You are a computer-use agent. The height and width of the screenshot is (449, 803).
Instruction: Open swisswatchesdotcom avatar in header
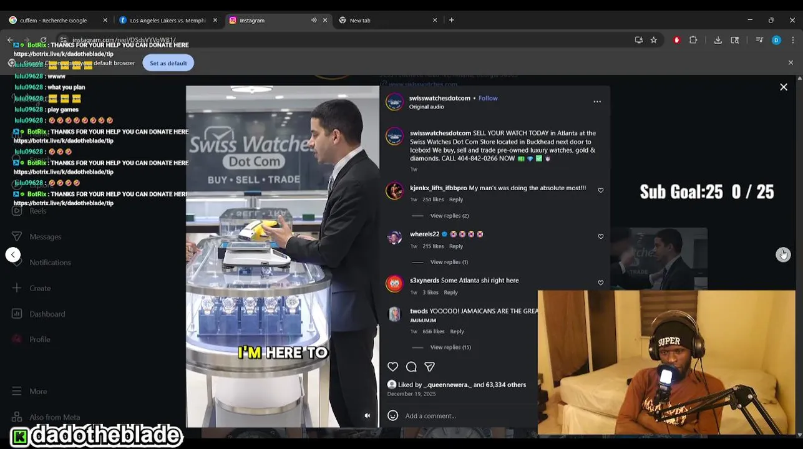(x=394, y=102)
